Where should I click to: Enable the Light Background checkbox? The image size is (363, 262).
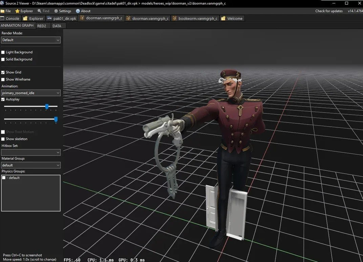pos(3,52)
